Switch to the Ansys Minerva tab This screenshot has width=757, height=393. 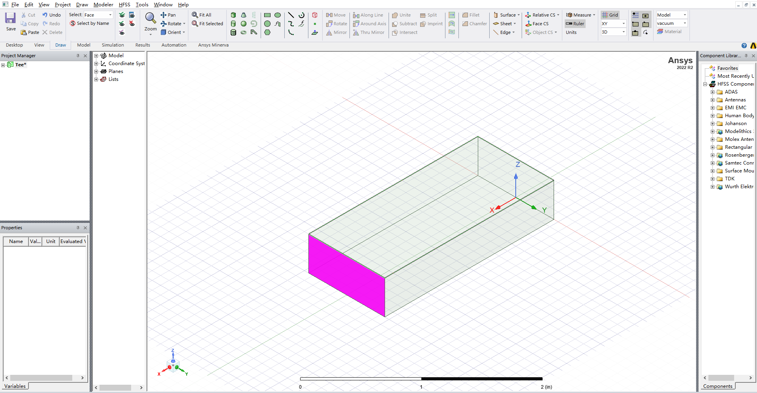(x=213, y=45)
